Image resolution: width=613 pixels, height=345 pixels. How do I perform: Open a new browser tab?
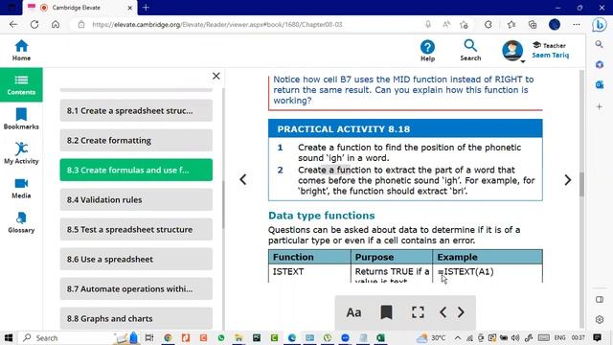pos(146,8)
